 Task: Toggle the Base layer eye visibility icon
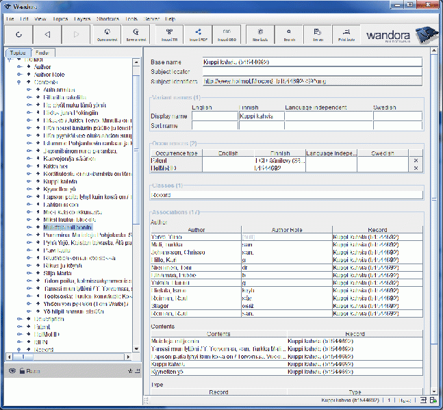click(x=12, y=371)
